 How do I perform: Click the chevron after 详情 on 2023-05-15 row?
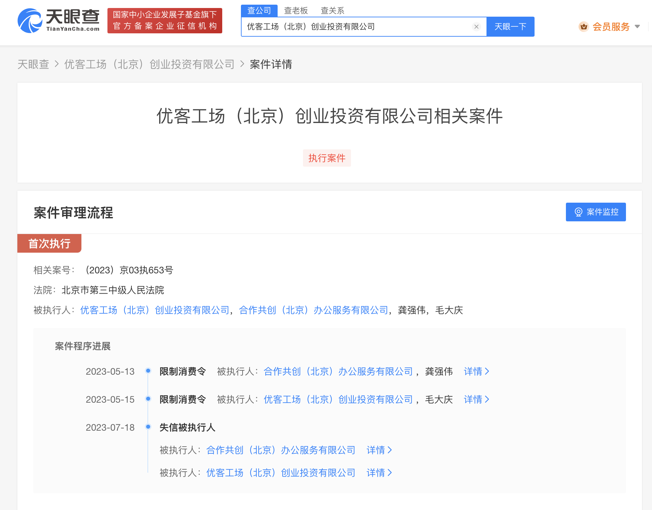click(487, 399)
